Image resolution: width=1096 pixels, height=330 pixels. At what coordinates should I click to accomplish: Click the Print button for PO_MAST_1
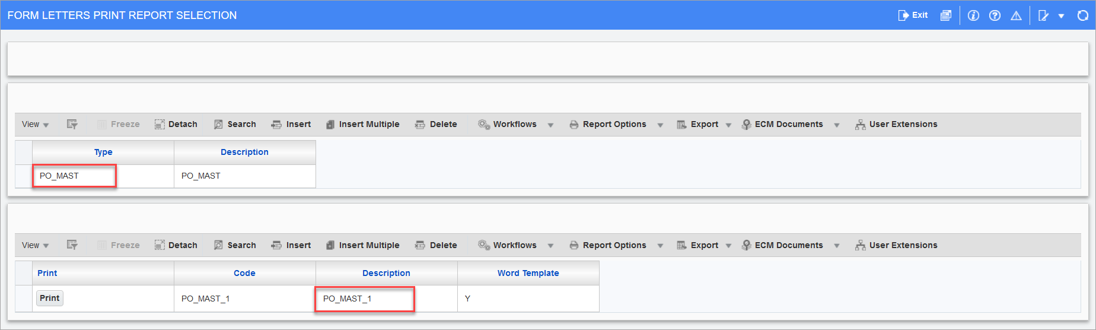point(50,298)
